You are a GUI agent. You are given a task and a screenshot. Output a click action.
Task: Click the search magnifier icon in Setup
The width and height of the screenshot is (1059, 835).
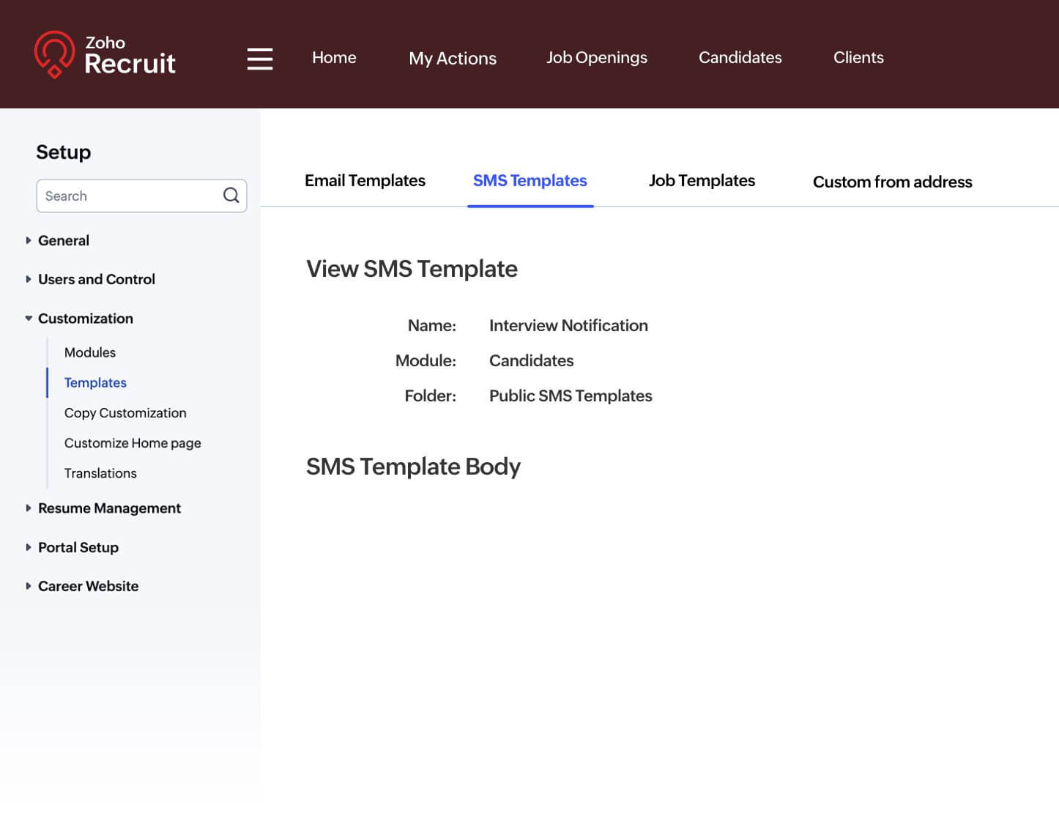pyautogui.click(x=231, y=196)
